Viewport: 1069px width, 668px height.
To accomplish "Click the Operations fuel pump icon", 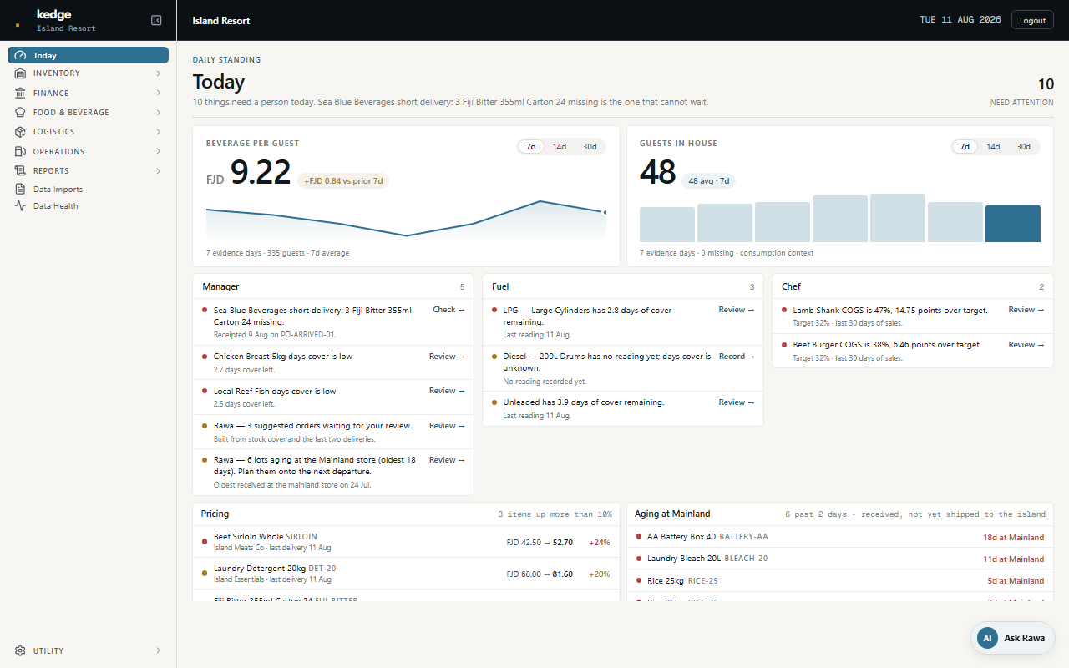I will pyautogui.click(x=21, y=151).
